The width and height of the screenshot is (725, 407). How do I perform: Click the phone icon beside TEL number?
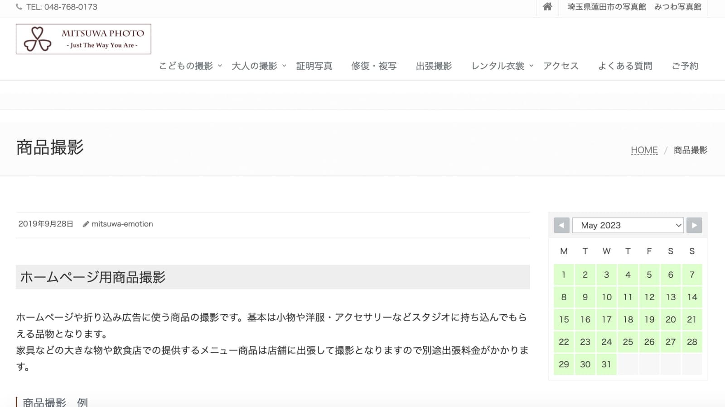19,7
